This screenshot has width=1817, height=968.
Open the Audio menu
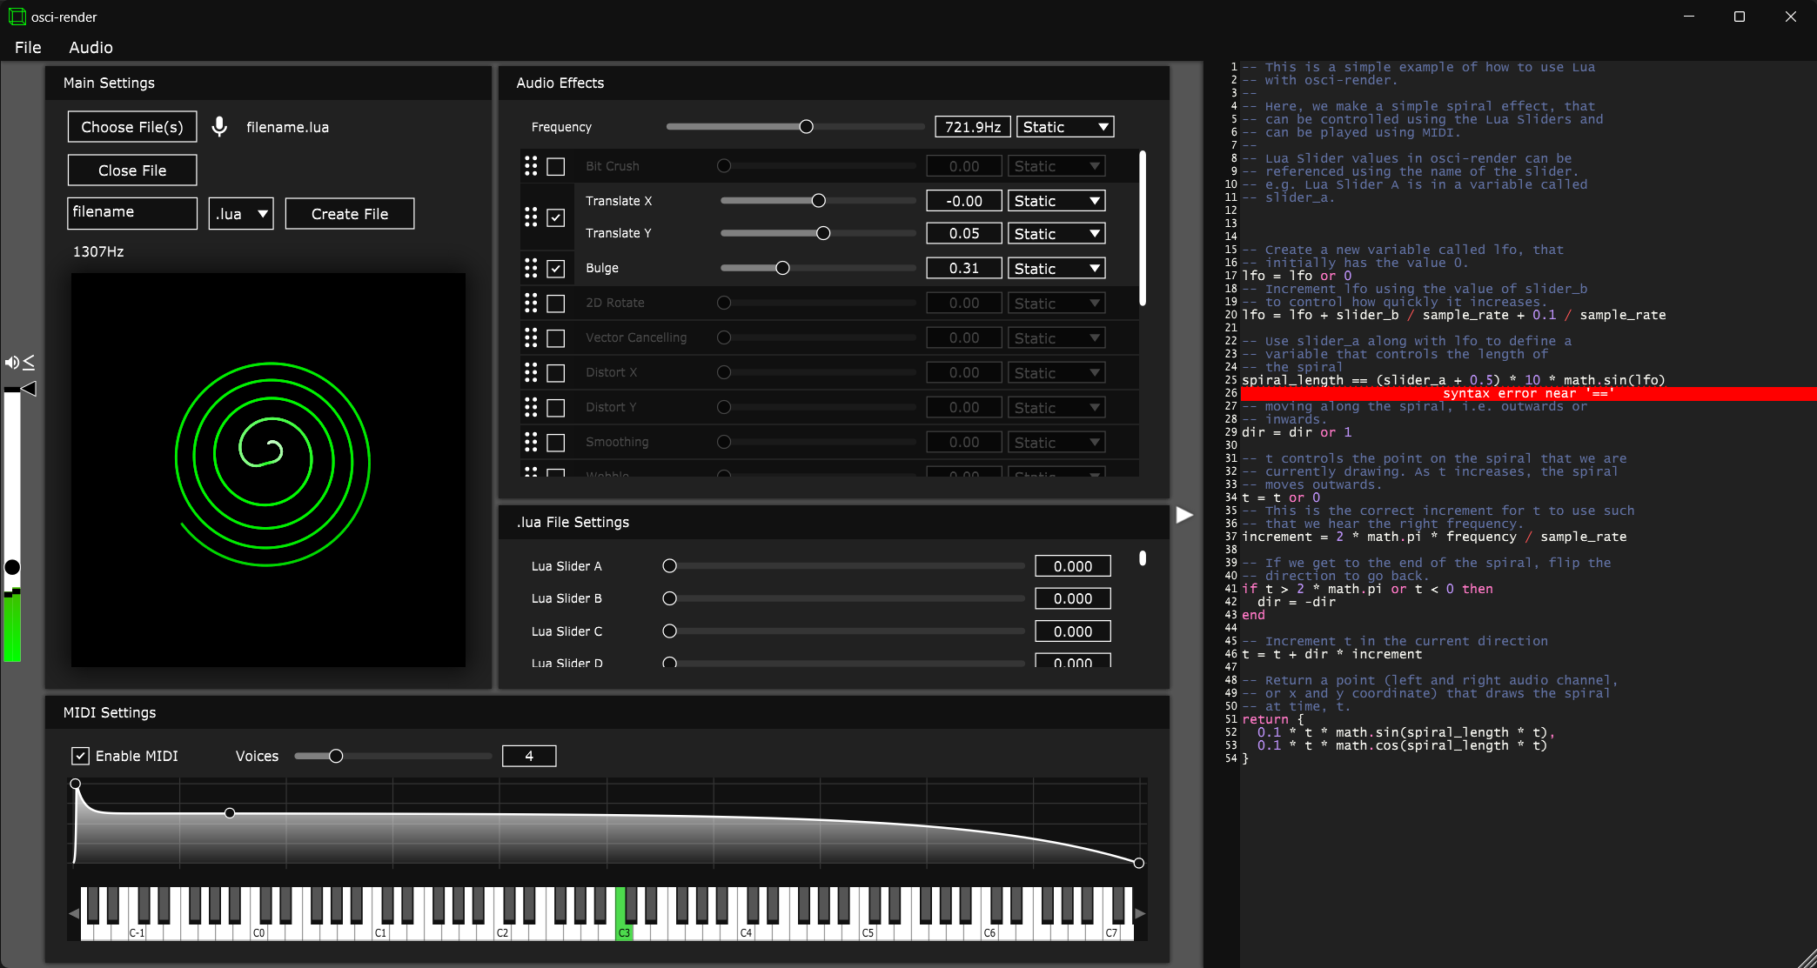coord(91,48)
